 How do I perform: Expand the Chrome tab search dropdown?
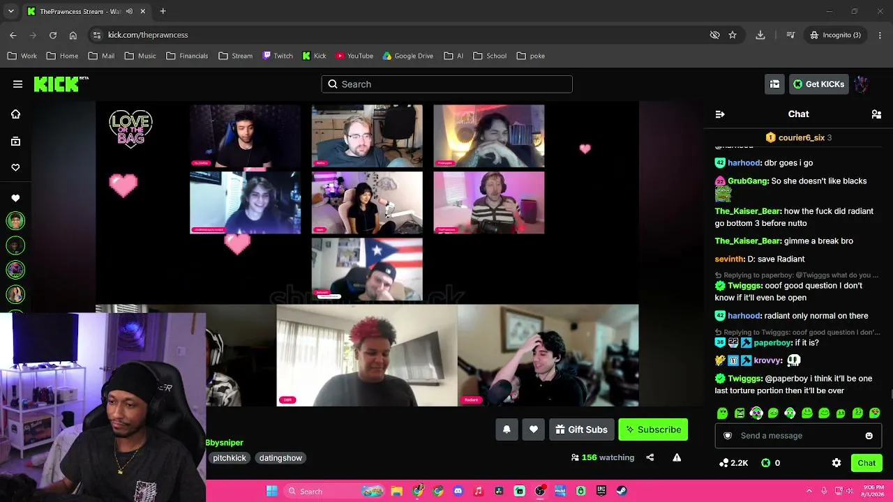(x=10, y=11)
